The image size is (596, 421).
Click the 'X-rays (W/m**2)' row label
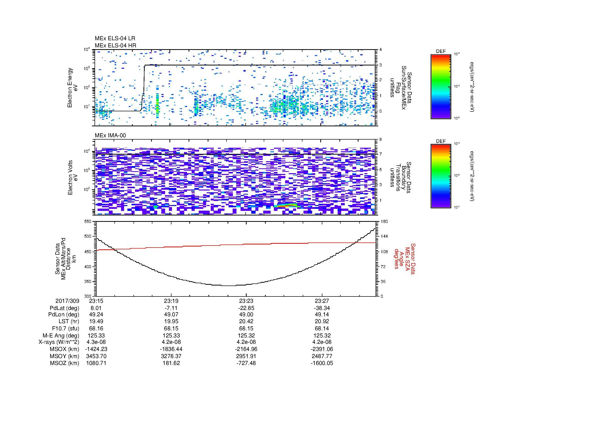pyautogui.click(x=59, y=342)
